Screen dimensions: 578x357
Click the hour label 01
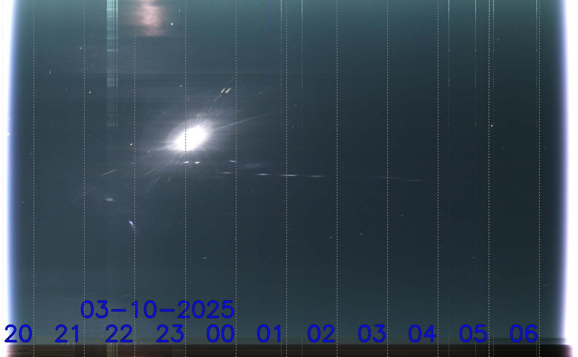pos(270,334)
